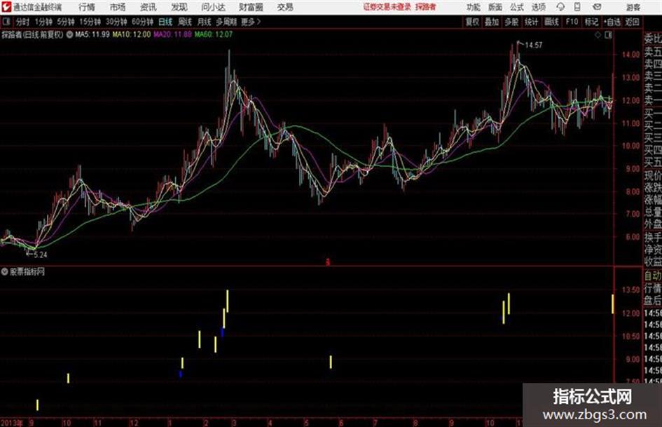Switch to 多周期 view tab
Viewport: 662px width, 427px height.
click(x=226, y=22)
